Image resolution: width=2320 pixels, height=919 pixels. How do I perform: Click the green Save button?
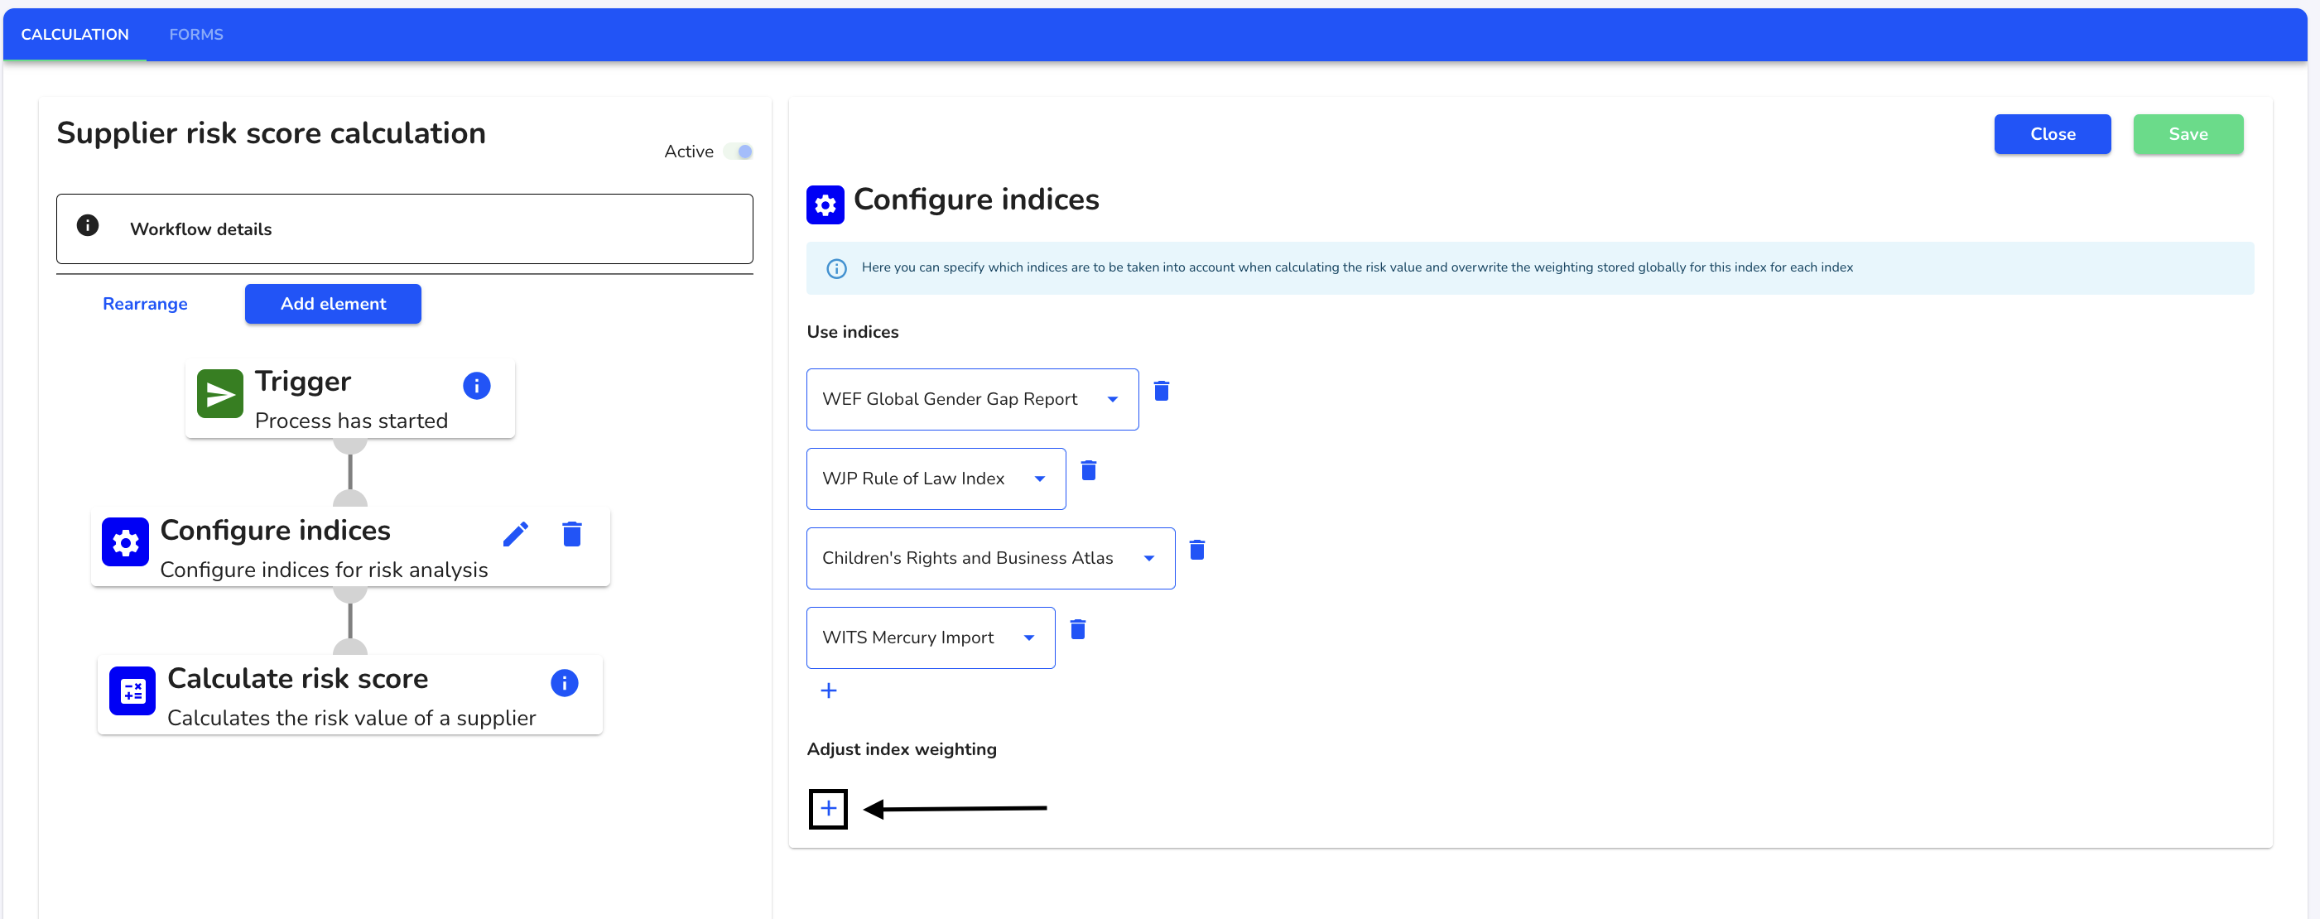pyautogui.click(x=2188, y=134)
